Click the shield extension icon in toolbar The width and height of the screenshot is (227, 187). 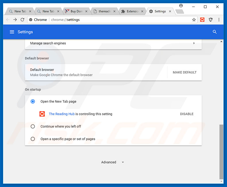point(211,20)
